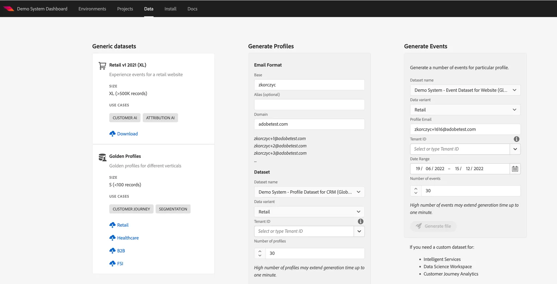Click the Tenant ID text field in Generate Profiles
The image size is (557, 284).
coord(304,231)
